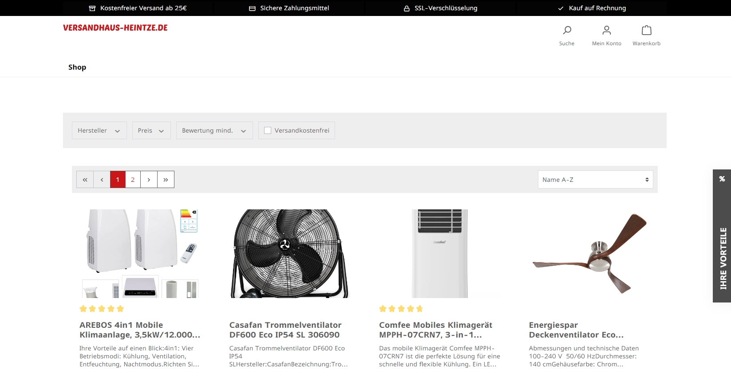This screenshot has height=377, width=731.
Task: Open Comfee Mobiles Klimagerät title
Action: pos(435,330)
